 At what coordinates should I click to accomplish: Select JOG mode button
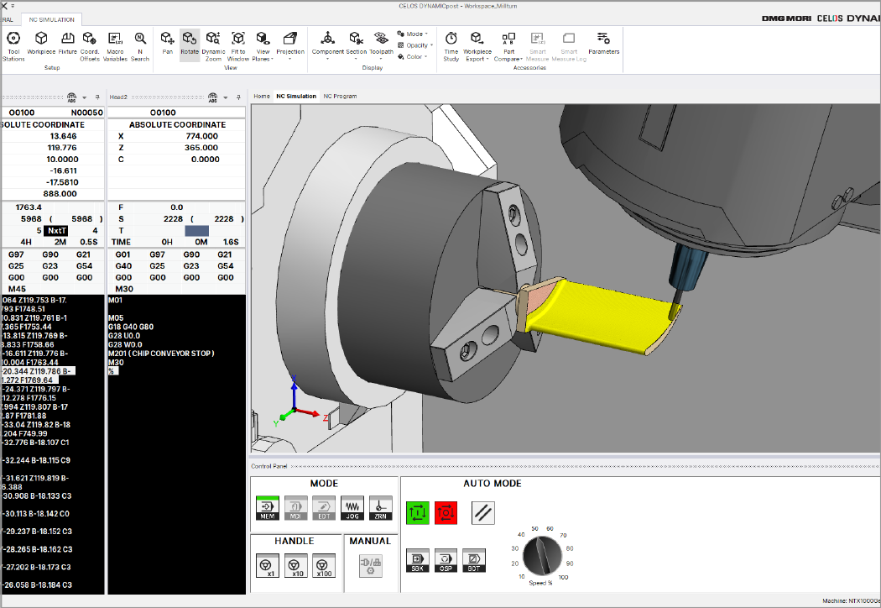pos(352,506)
